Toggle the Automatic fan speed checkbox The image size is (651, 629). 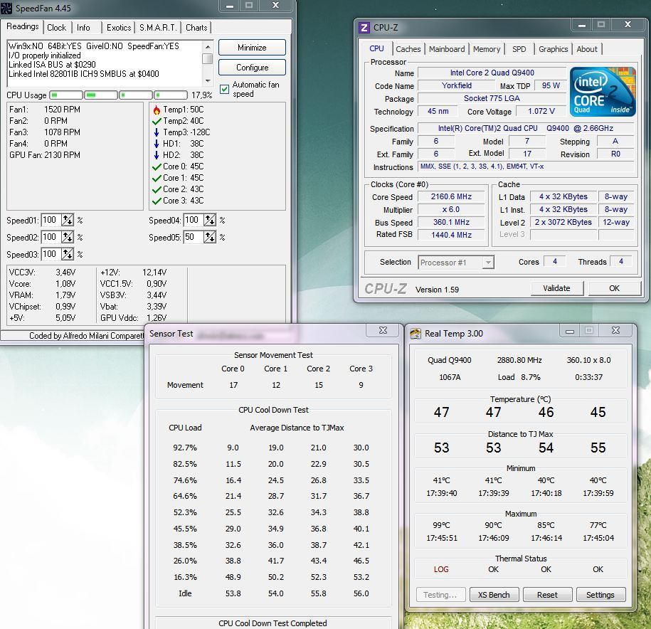click(225, 89)
